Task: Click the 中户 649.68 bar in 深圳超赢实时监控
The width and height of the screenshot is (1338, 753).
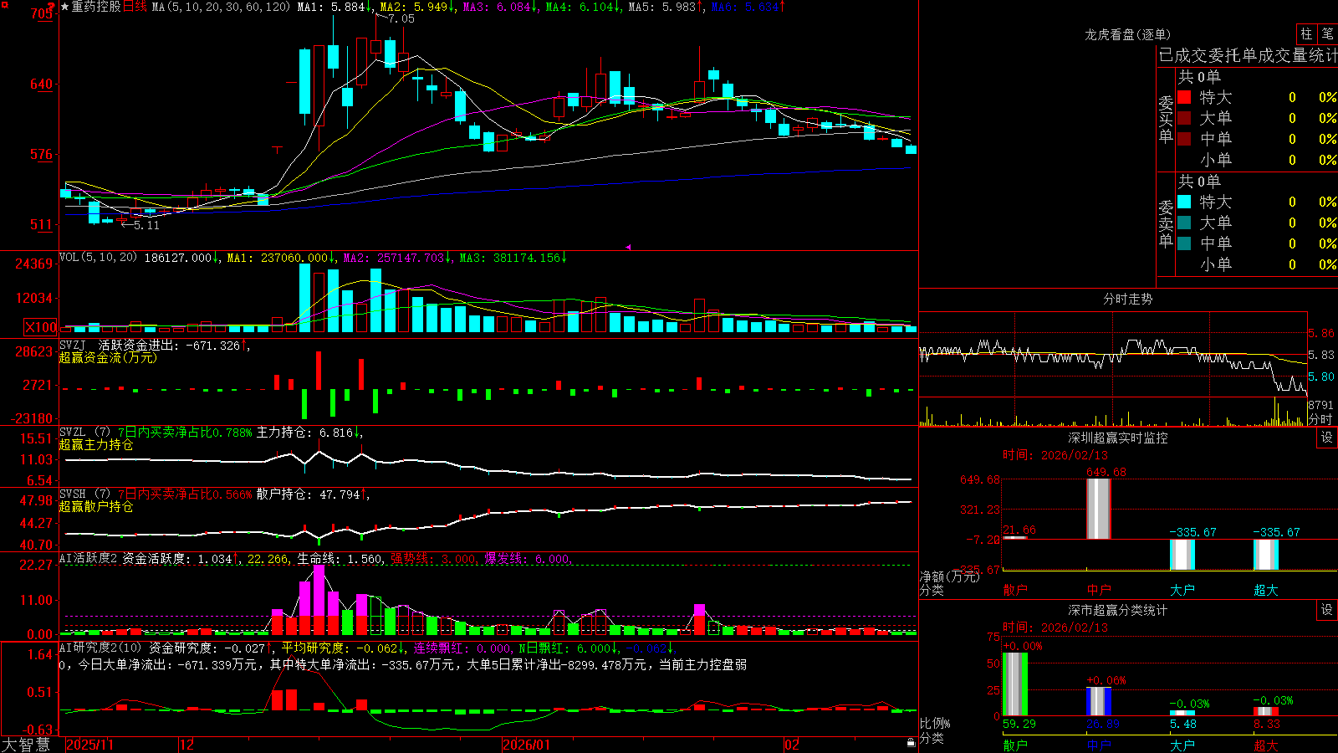Action: coord(1098,509)
